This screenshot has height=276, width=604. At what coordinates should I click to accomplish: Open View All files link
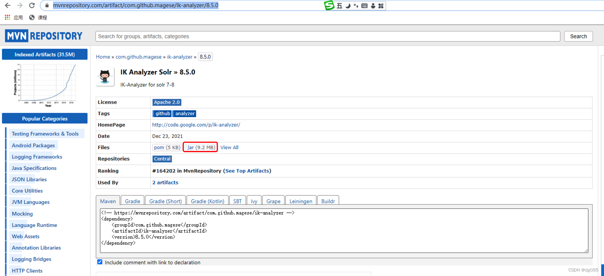pyautogui.click(x=229, y=147)
